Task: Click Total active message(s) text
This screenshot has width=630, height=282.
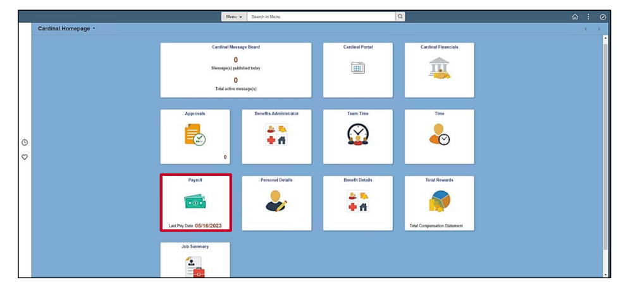Action: pyautogui.click(x=236, y=88)
